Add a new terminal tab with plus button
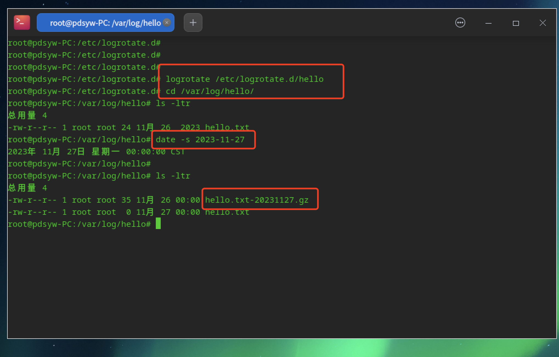This screenshot has width=559, height=357. click(193, 23)
